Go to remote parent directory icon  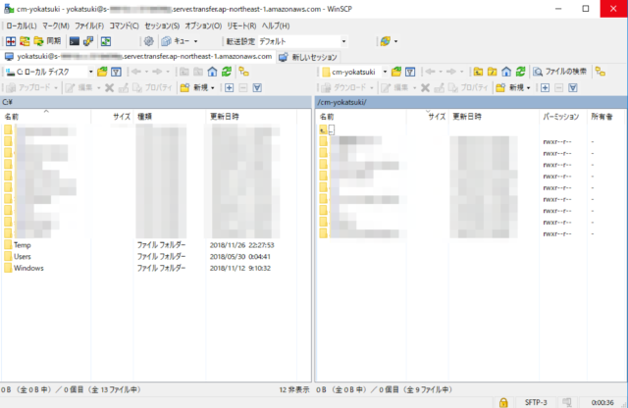pos(478,72)
